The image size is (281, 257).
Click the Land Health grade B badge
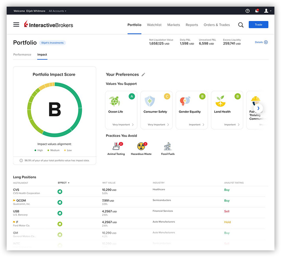[x=238, y=96]
